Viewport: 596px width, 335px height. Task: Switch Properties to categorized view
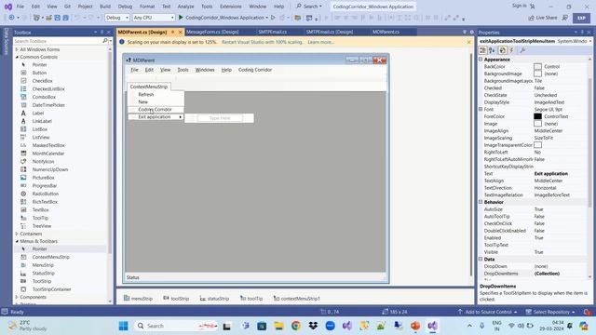pos(482,50)
